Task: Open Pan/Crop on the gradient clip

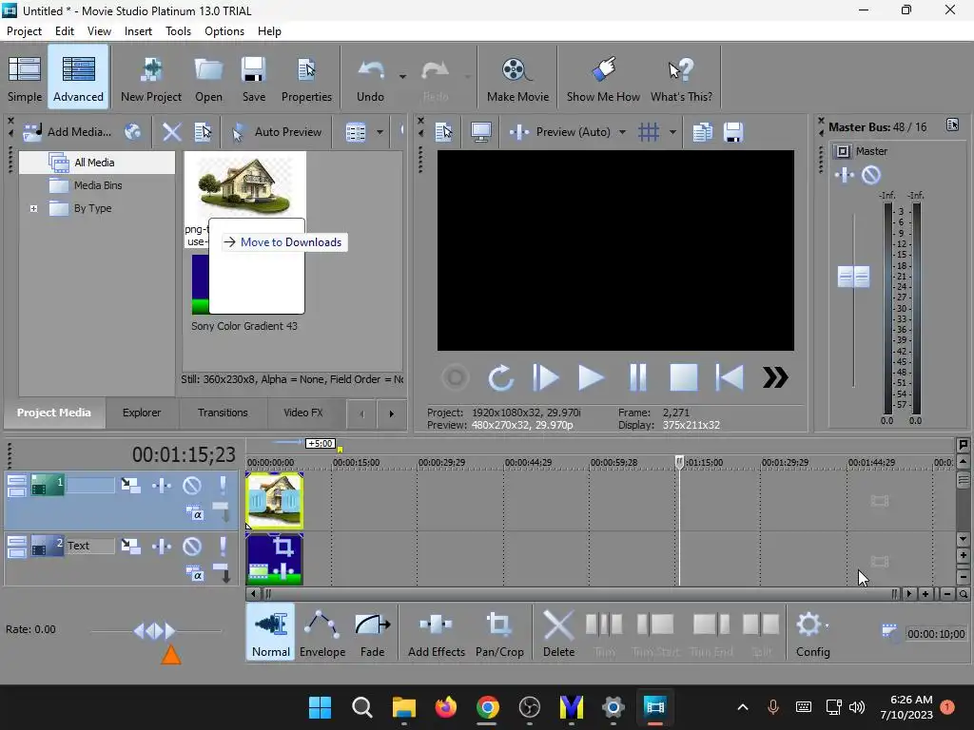Action: tap(283, 547)
